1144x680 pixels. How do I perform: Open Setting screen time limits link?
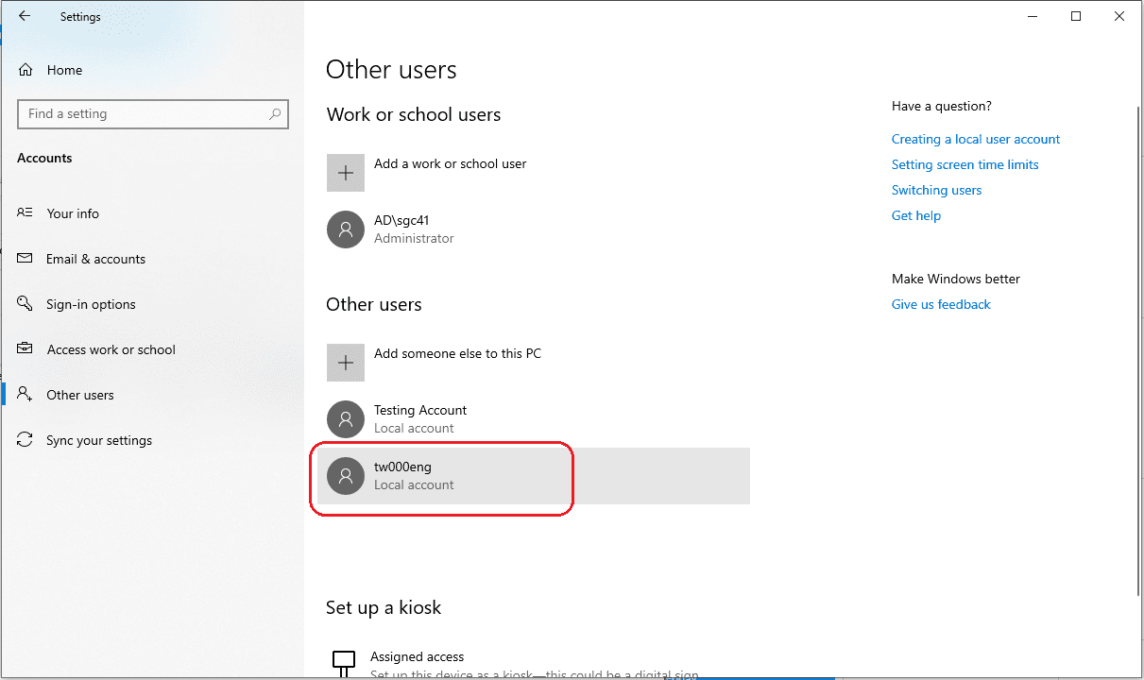(965, 164)
